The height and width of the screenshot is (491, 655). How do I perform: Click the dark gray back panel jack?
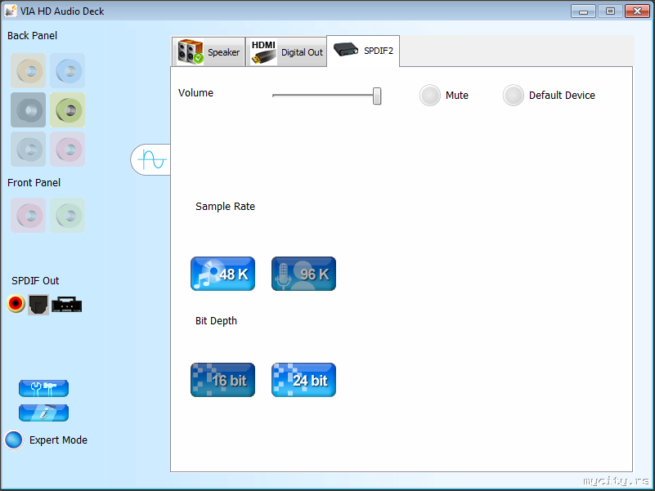tap(28, 109)
